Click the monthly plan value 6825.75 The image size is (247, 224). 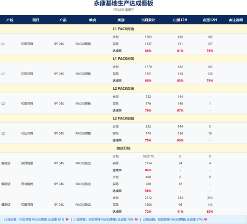coord(148,156)
